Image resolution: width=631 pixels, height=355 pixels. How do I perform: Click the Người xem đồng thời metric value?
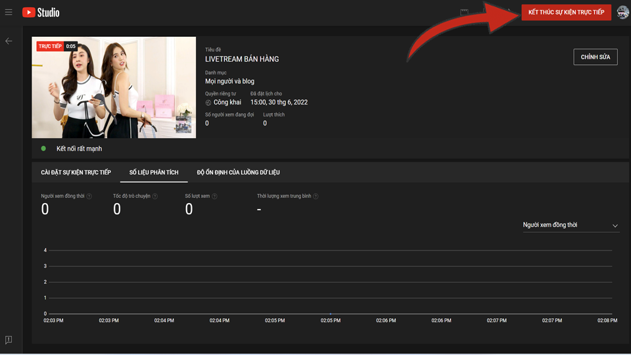45,209
